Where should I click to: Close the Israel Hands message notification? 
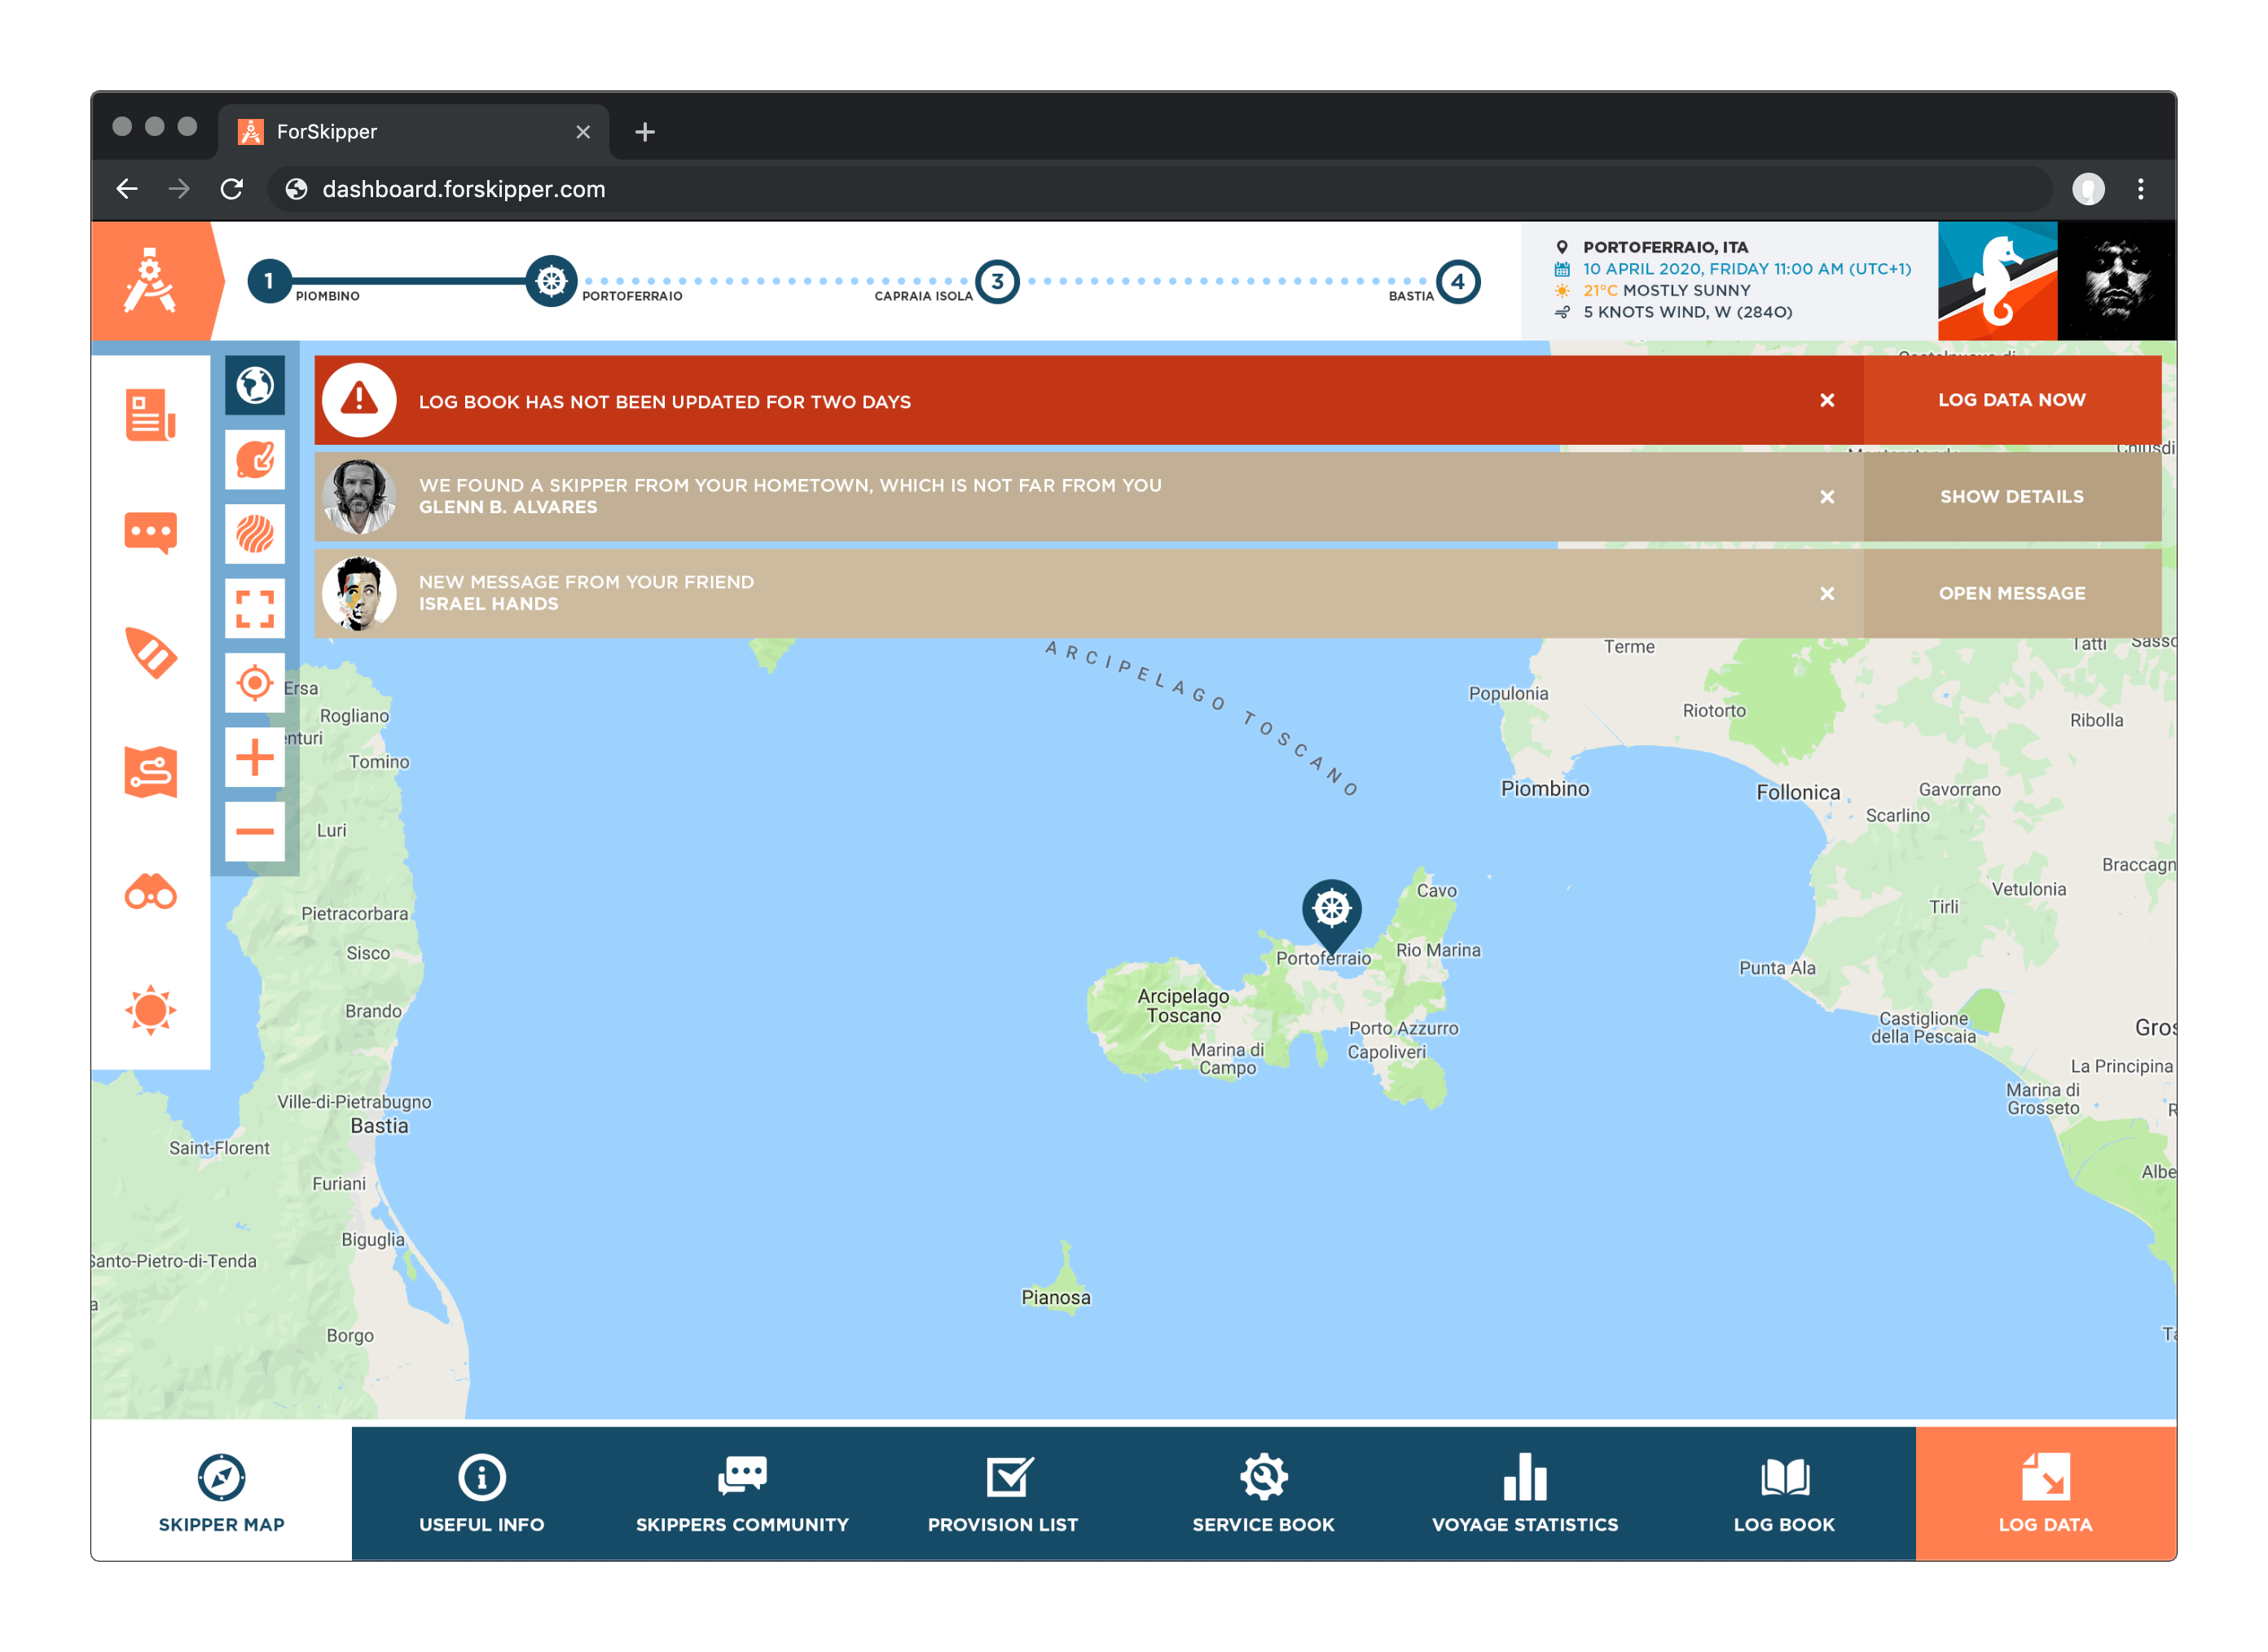click(1826, 594)
